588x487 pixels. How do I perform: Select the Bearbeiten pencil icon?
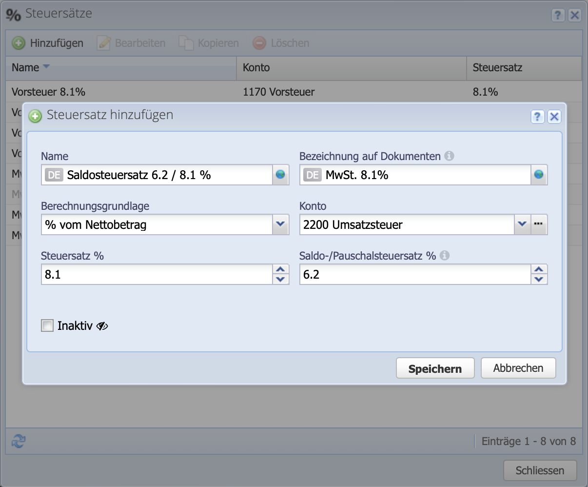(x=103, y=43)
